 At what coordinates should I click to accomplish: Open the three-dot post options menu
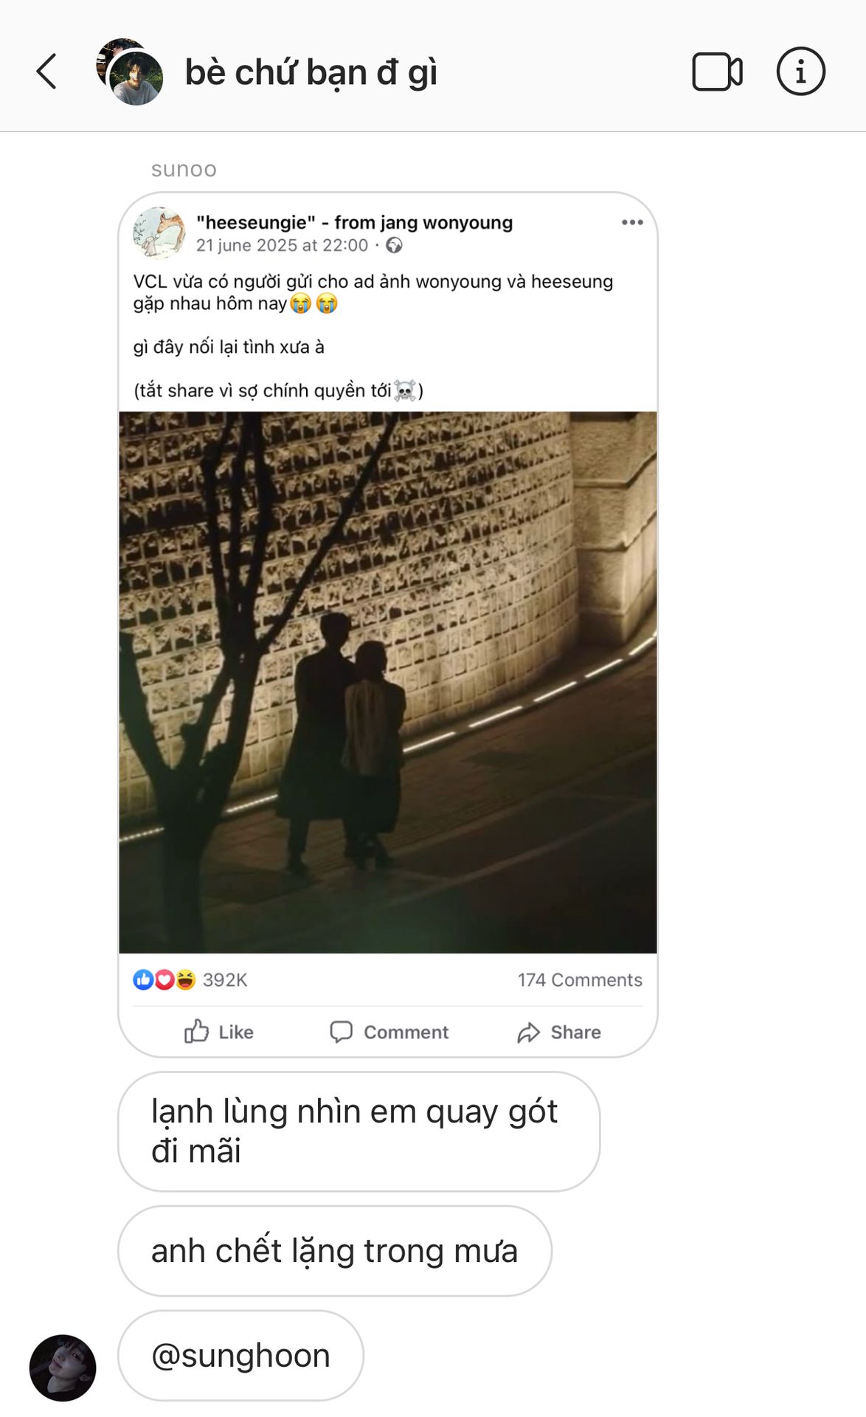632,222
